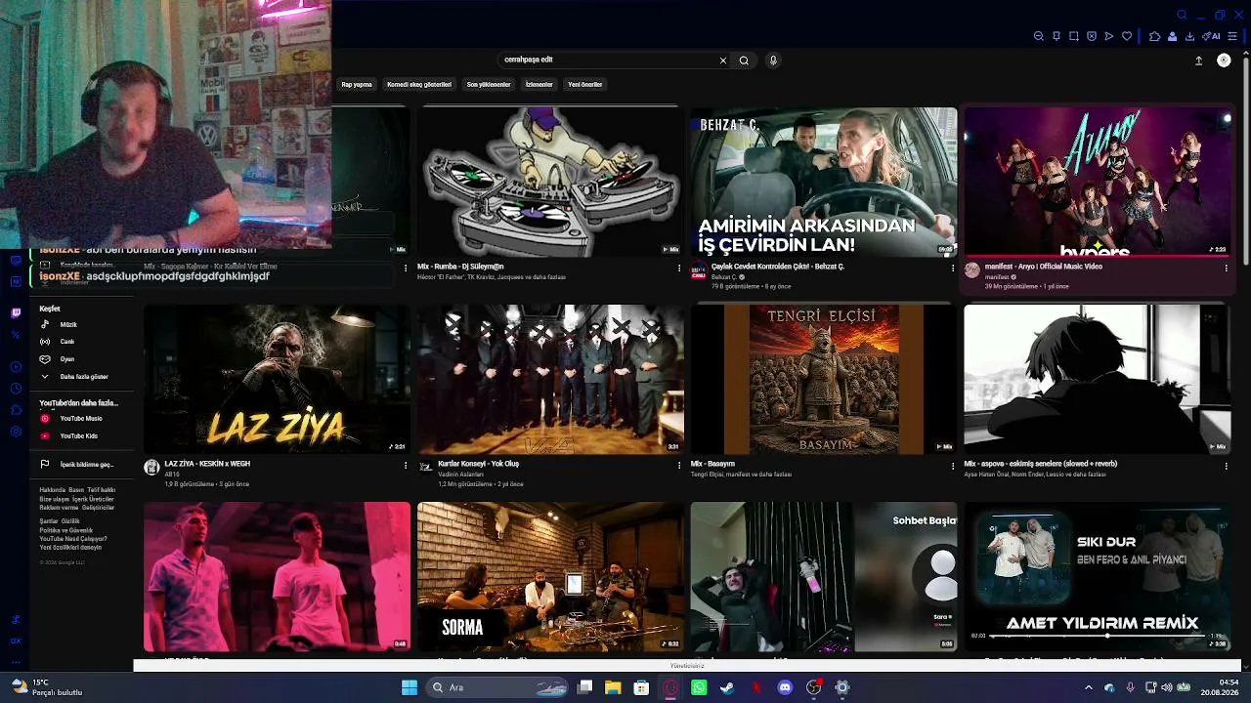The height and width of the screenshot is (703, 1251).
Task: Open the easy setup sliders icon
Action: 1233,36
